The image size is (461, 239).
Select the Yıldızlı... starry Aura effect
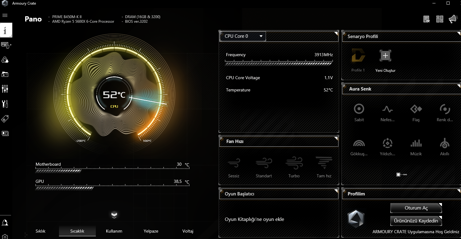(388, 147)
